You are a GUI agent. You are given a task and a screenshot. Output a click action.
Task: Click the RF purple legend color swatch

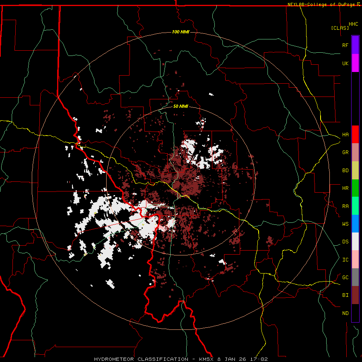coord(355,45)
